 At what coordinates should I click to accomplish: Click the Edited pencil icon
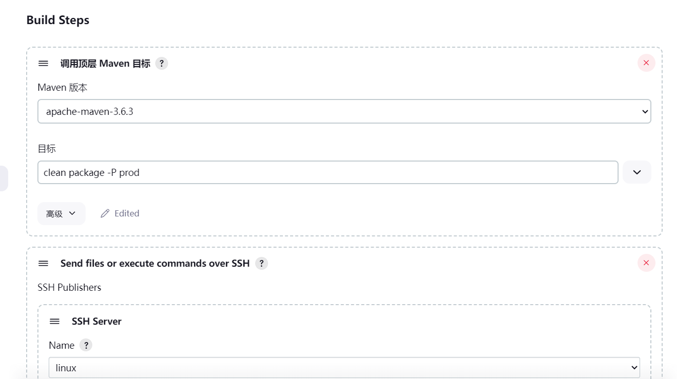click(x=105, y=213)
